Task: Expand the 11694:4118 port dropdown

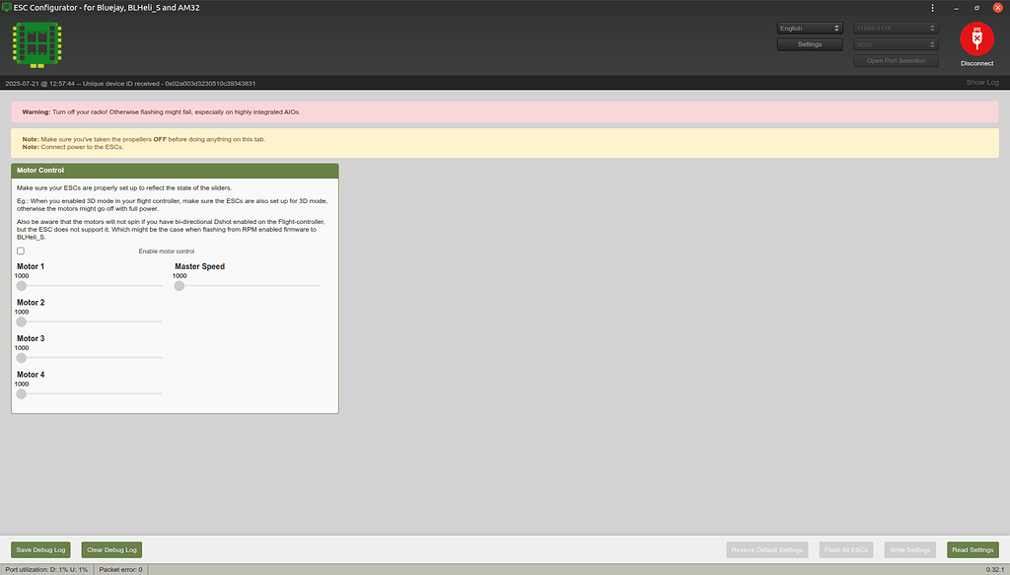Action: point(894,29)
